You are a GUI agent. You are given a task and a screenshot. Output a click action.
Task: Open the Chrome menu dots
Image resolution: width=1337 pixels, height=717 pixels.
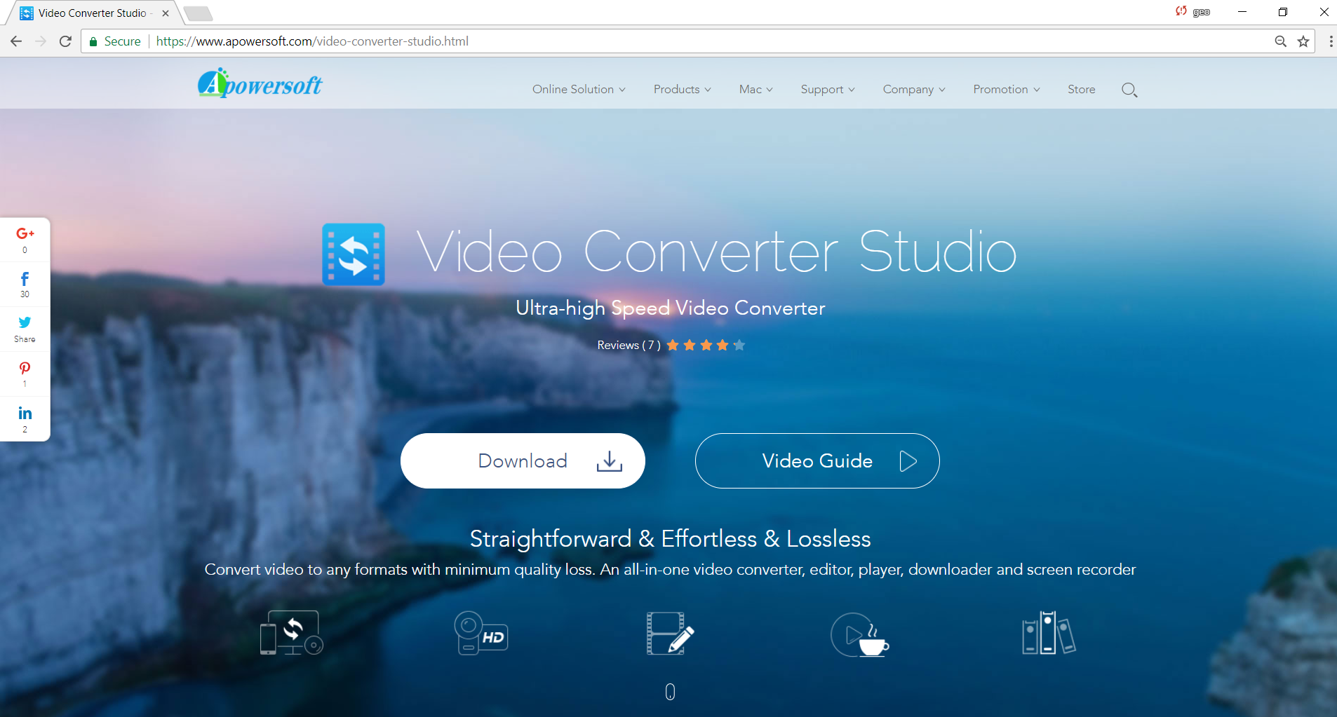coord(1331,41)
